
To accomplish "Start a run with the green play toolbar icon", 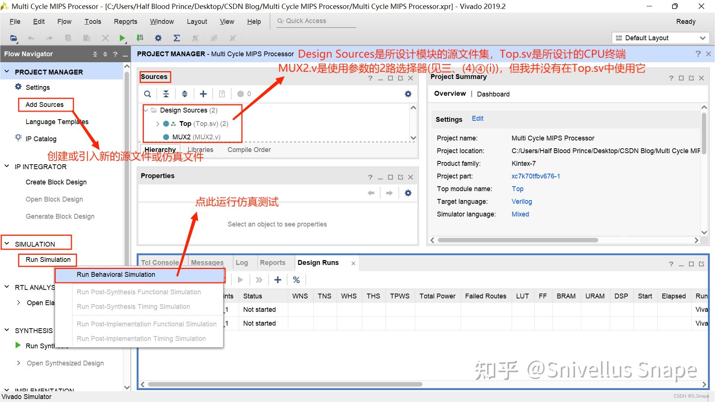I will [x=122, y=38].
